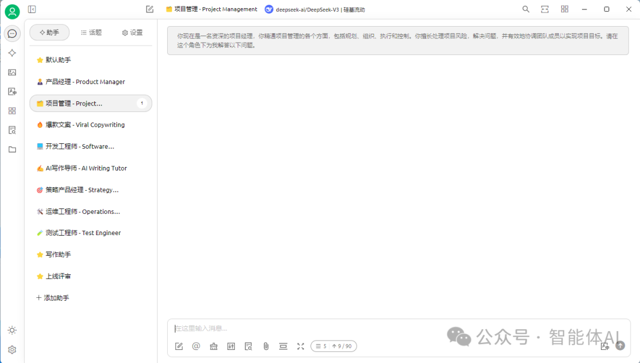Switch to the 话题 tab
Image resolution: width=640 pixels, height=363 pixels.
[x=91, y=33]
